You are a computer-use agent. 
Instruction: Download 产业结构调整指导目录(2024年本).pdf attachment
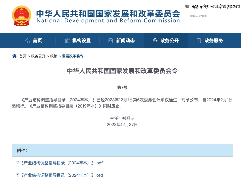click(61, 163)
